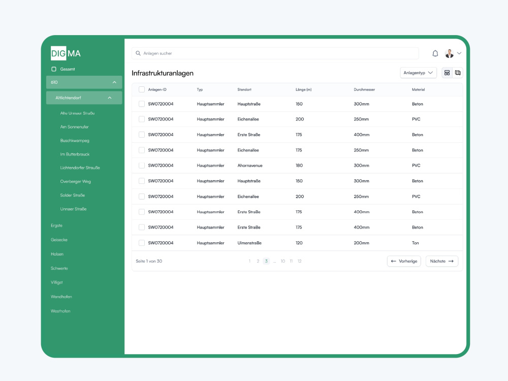Click the 200mm diameter cell

pyautogui.click(x=361, y=243)
